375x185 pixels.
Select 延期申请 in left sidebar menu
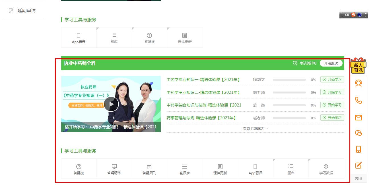click(26, 11)
